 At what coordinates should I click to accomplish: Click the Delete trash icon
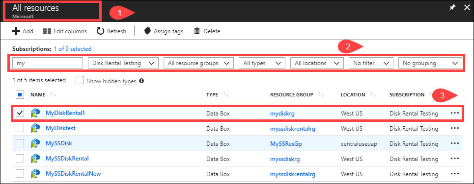(x=197, y=31)
